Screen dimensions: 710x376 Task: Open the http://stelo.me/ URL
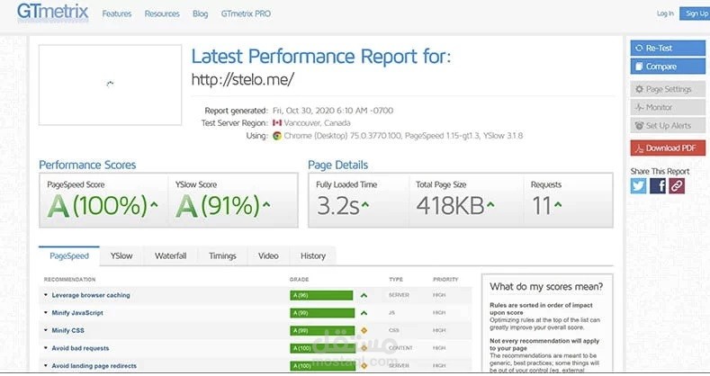[x=243, y=80]
